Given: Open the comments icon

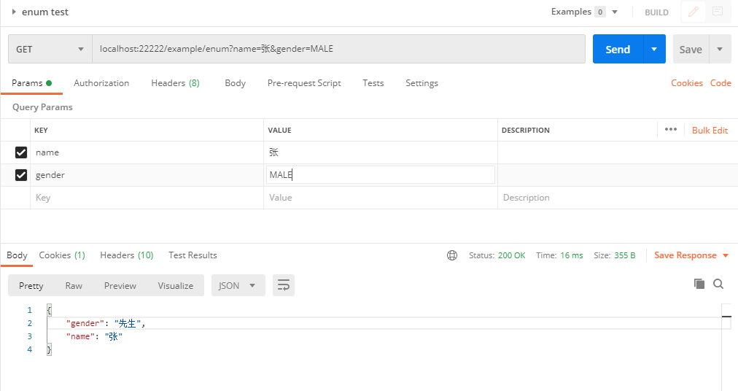Looking at the screenshot, I should point(718,12).
